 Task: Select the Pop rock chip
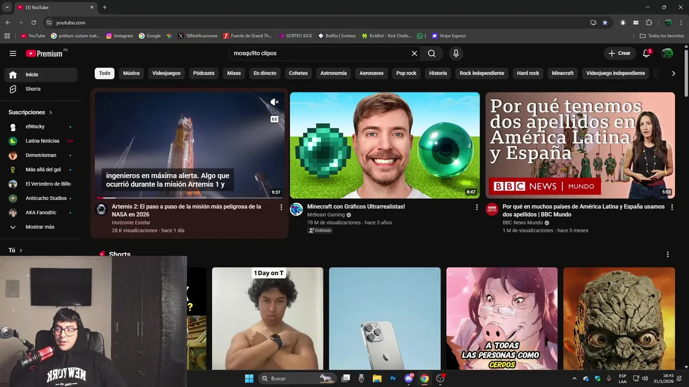click(406, 73)
